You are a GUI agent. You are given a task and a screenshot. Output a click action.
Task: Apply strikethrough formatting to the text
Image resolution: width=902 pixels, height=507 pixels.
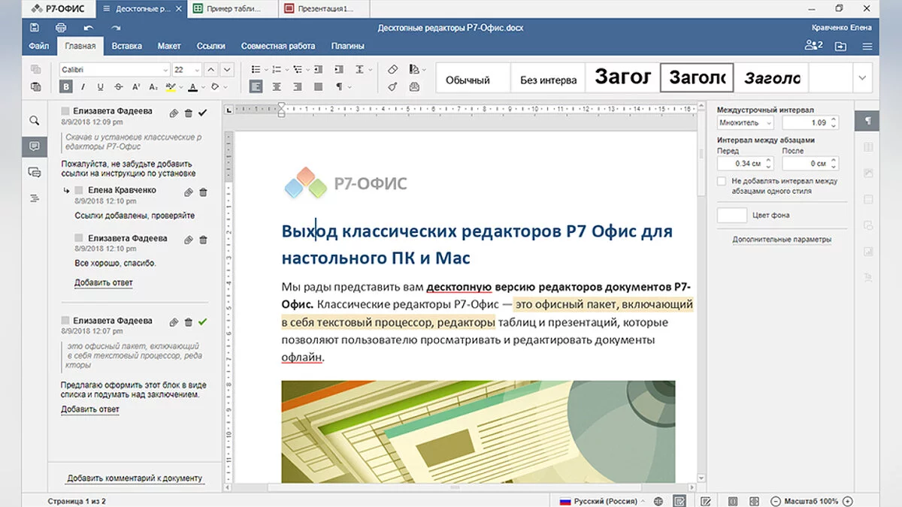[117, 87]
